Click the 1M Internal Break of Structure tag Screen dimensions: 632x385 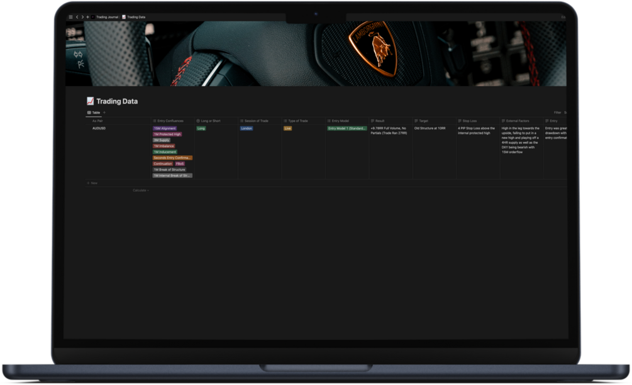pos(172,176)
